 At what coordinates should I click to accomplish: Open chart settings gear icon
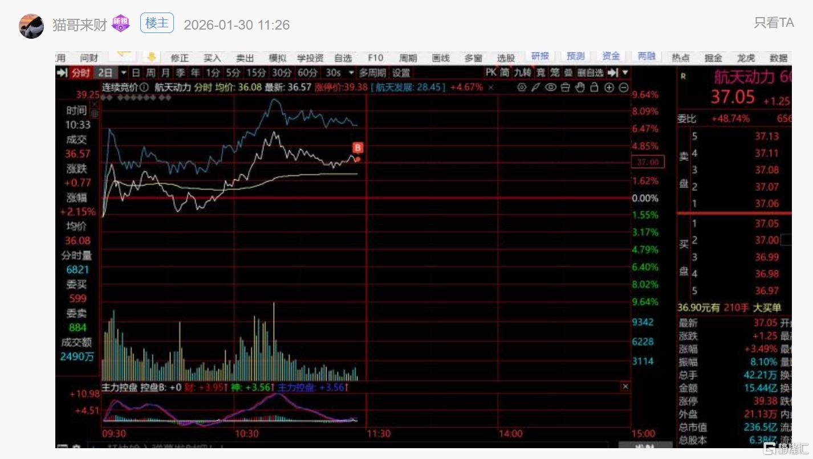(522, 87)
